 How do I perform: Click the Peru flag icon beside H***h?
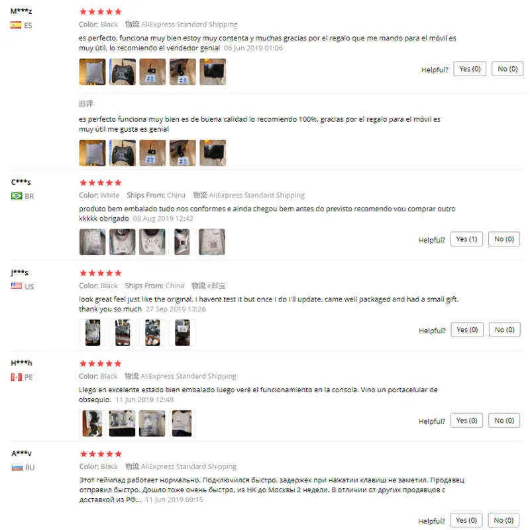[16, 376]
